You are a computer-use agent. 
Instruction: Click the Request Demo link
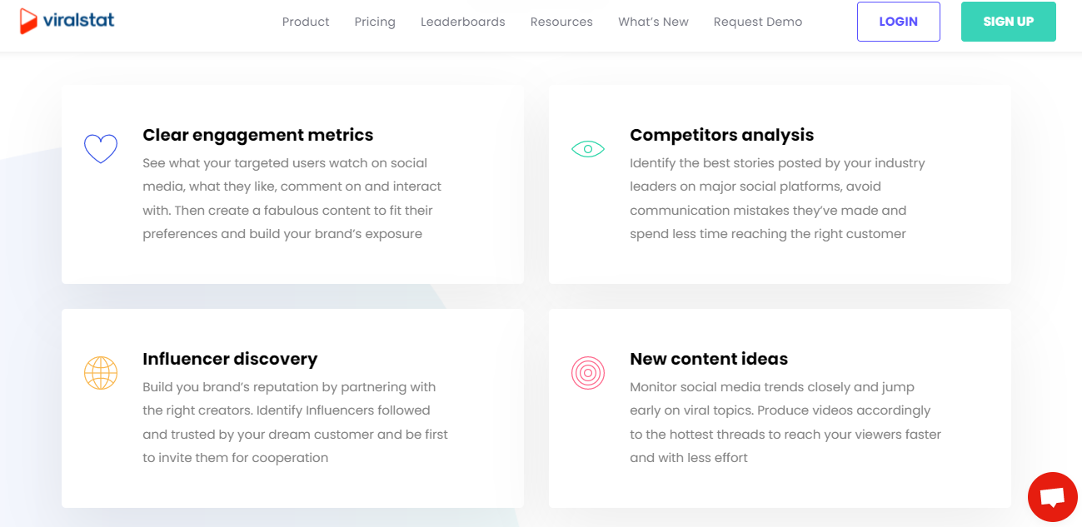758,22
